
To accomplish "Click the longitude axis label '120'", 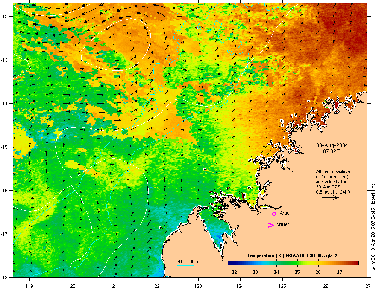I will tap(72, 286).
